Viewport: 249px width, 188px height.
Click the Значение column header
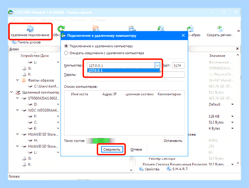click(x=217, y=56)
